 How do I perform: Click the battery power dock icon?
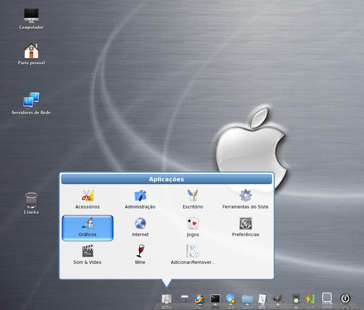pyautogui.click(x=310, y=299)
